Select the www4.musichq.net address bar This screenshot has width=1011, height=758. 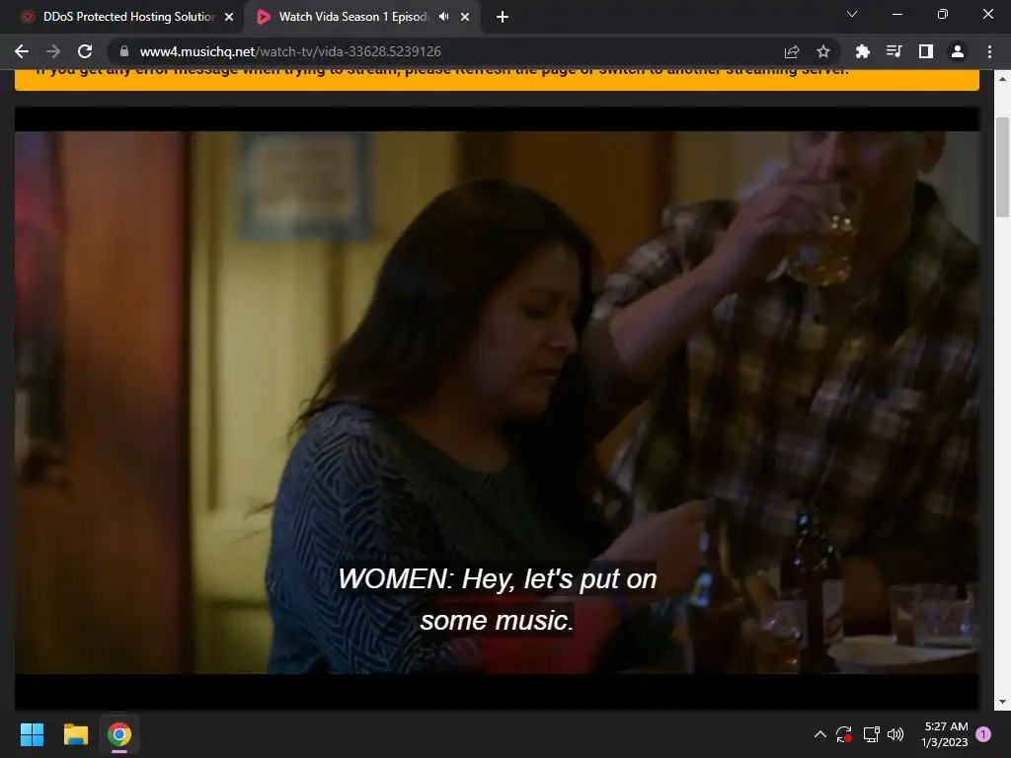451,51
